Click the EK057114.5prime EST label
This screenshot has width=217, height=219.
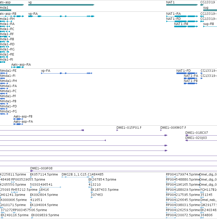point(44,174)
